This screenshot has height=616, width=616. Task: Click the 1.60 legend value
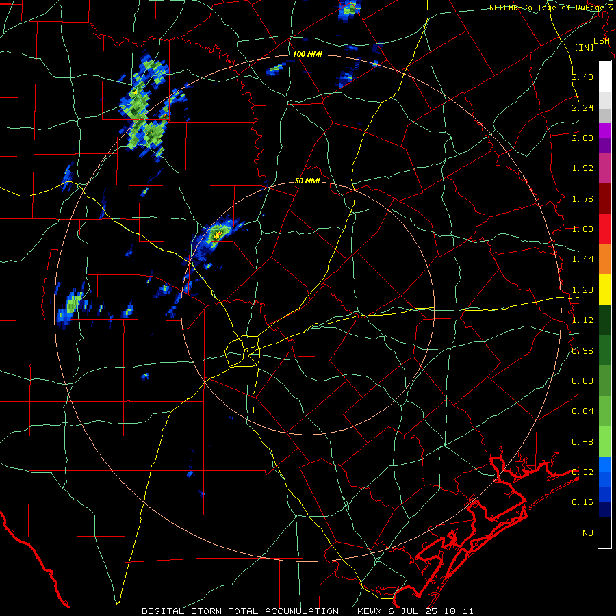[582, 229]
